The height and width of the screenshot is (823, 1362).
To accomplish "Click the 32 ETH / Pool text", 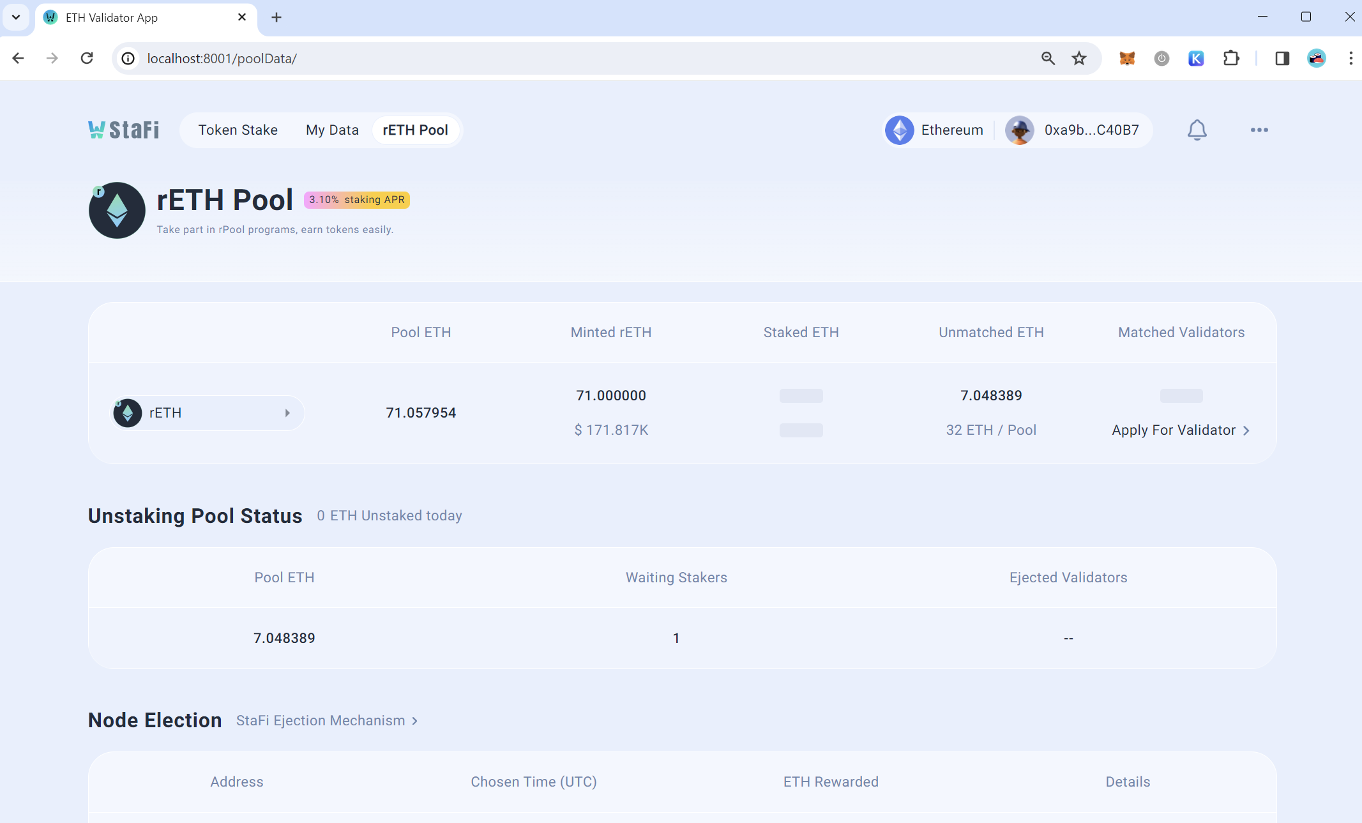I will point(991,430).
